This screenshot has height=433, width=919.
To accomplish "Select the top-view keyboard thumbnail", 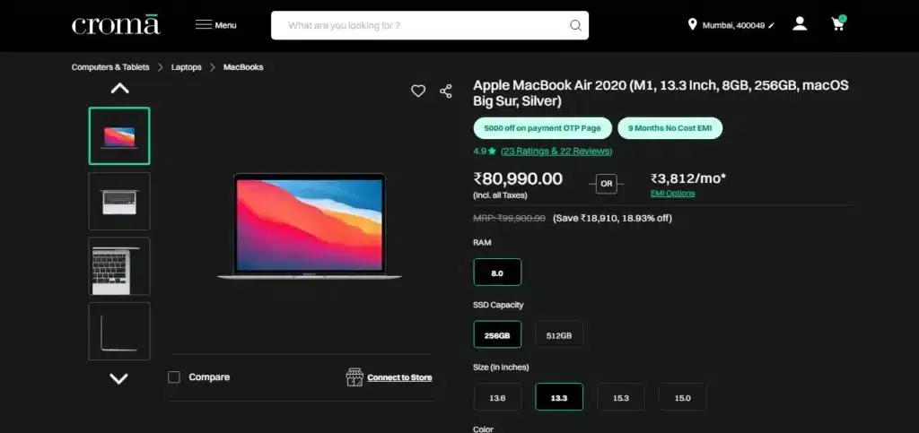I will click(x=119, y=202).
